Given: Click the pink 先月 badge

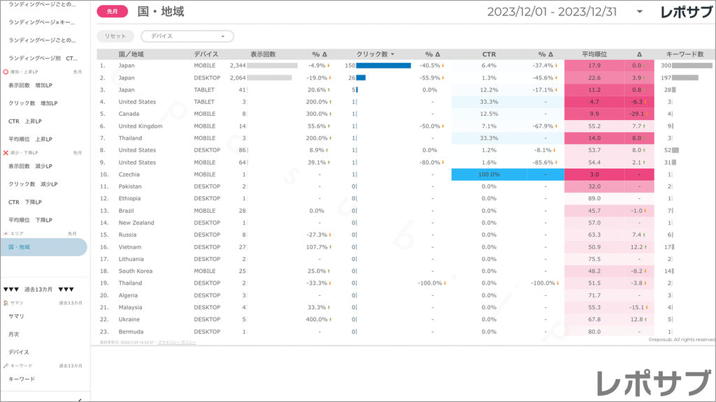Looking at the screenshot, I should [x=112, y=12].
